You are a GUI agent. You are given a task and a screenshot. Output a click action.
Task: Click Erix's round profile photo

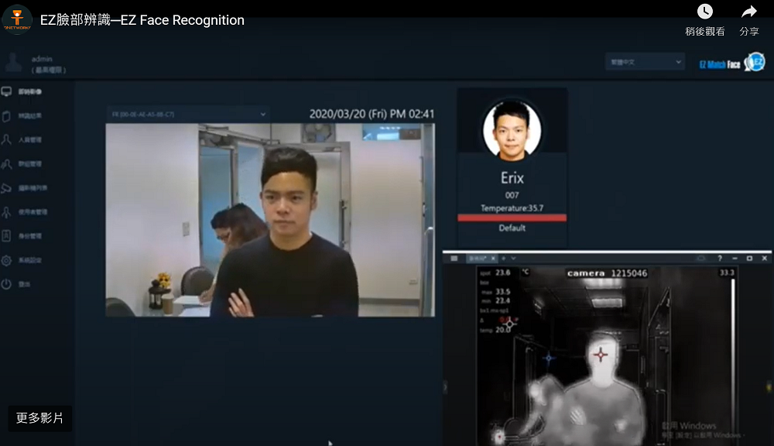(x=512, y=130)
